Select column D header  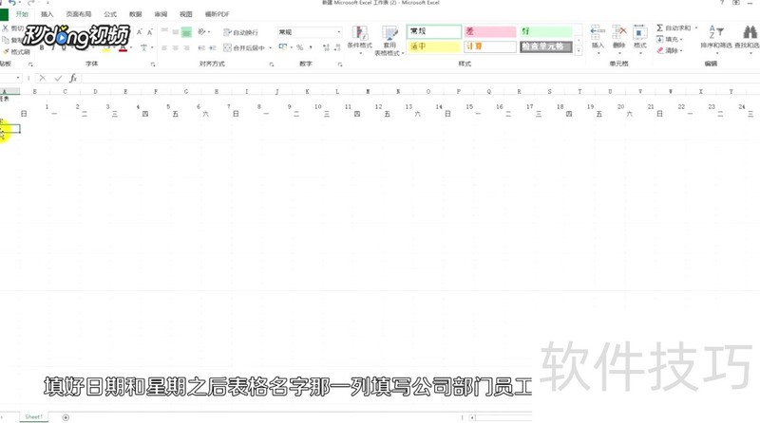pyautogui.click(x=95, y=91)
